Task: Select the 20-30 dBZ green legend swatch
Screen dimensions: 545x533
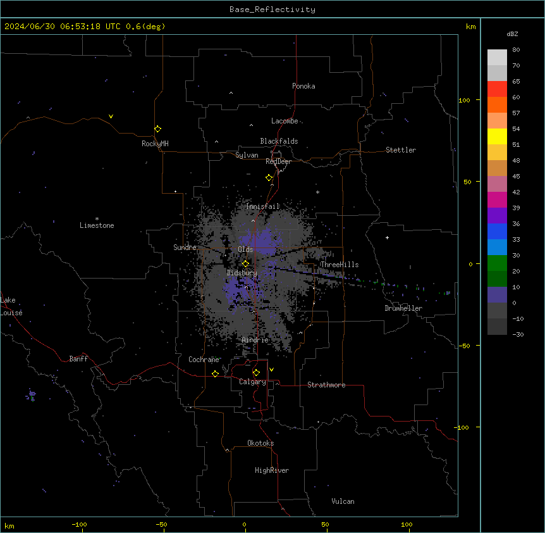Action: pos(497,263)
